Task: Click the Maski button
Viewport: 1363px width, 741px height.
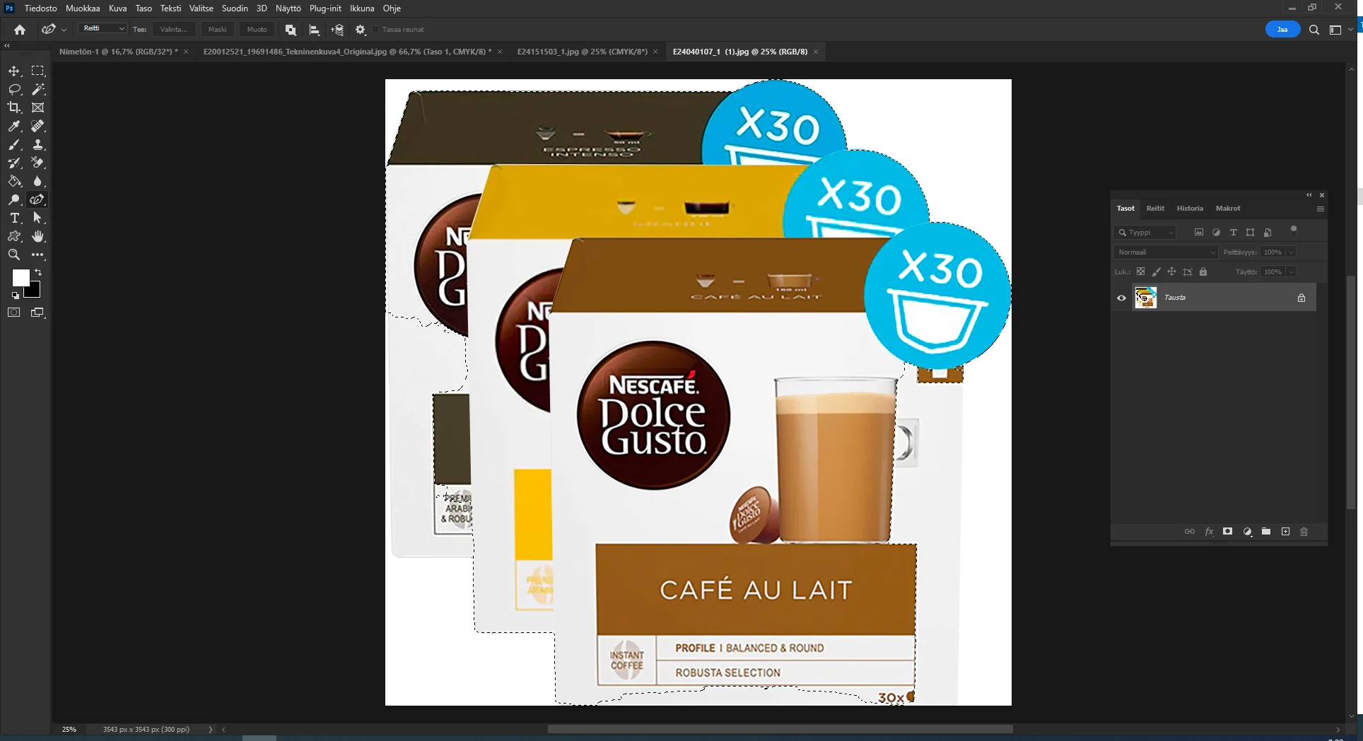Action: click(x=218, y=30)
